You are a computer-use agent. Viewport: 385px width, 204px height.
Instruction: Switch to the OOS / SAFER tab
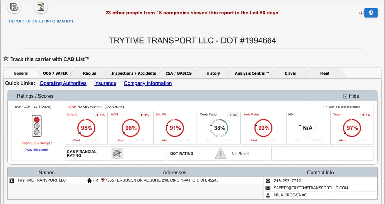(55, 73)
